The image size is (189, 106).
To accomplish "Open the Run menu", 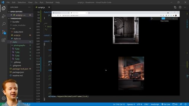I will pos(41,2).
